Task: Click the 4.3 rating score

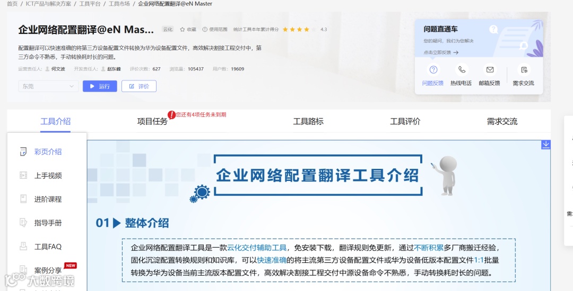Action: 324,30
